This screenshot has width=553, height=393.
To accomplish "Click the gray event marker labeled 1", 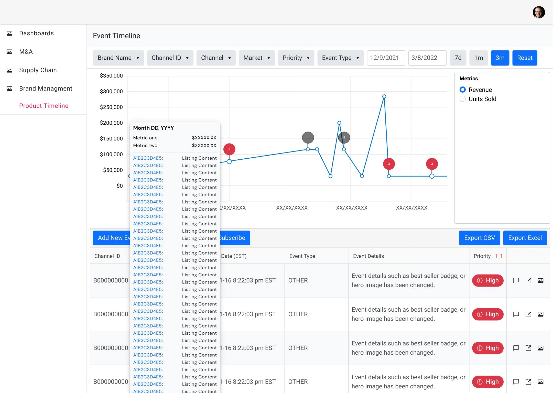I will [308, 137].
